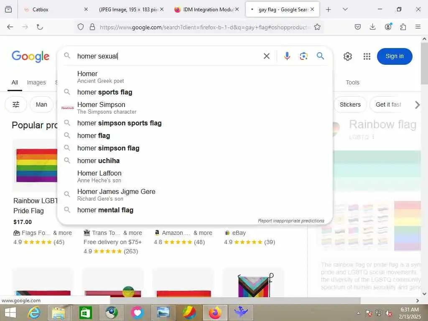428x321 pixels.
Task: Open the Firefox account icon
Action: [x=388, y=26]
